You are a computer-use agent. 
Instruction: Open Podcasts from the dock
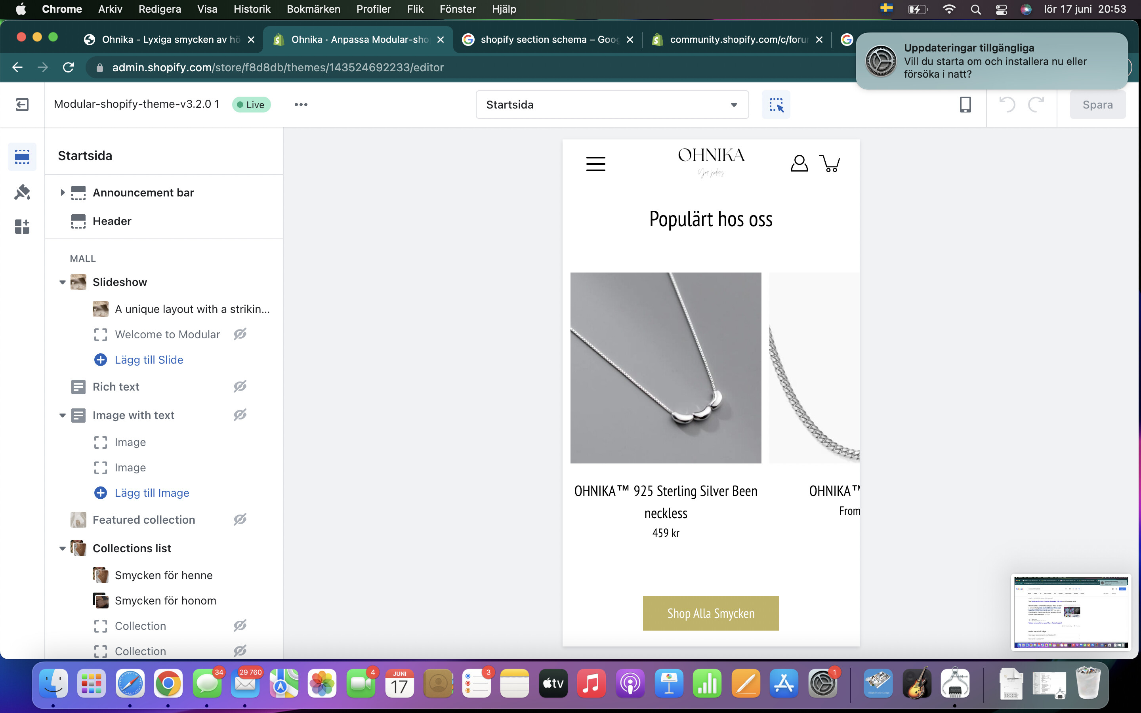[x=630, y=683]
